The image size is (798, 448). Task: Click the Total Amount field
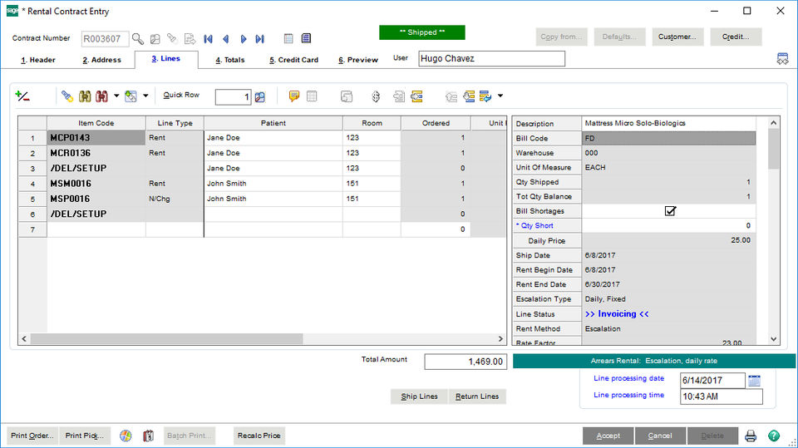point(465,362)
